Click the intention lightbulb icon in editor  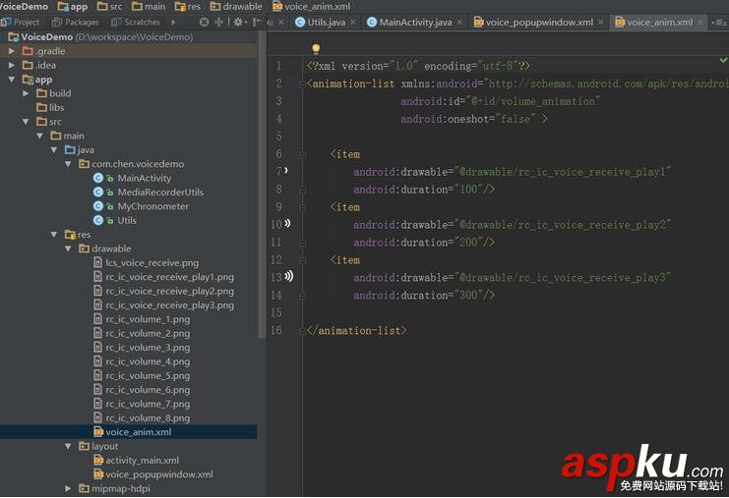316,48
